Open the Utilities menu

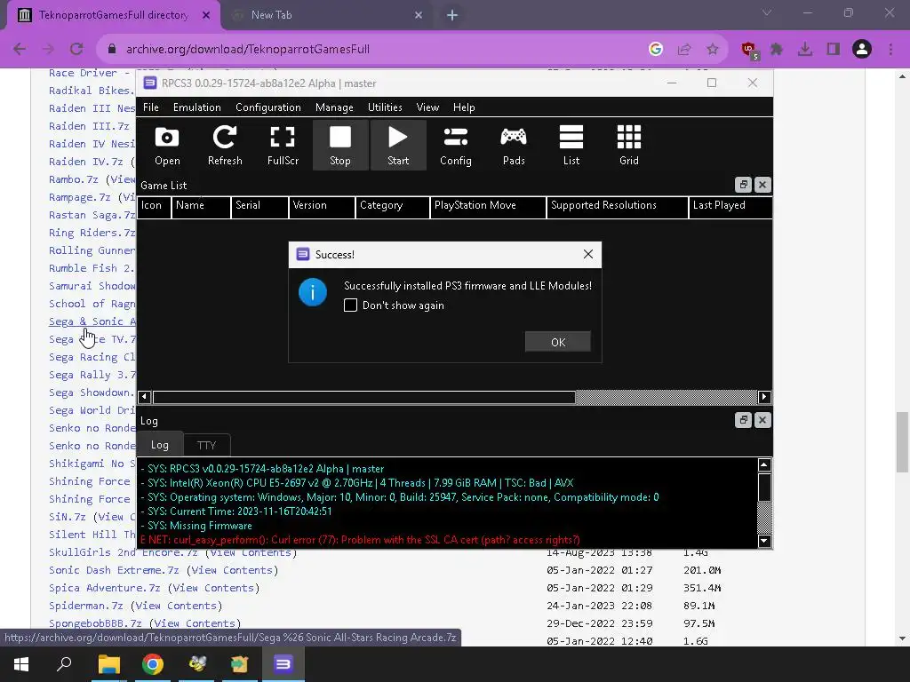[x=385, y=107]
